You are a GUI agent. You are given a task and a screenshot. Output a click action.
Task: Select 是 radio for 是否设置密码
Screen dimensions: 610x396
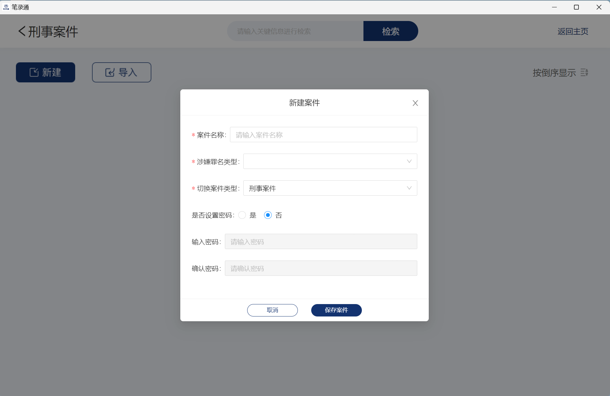coord(242,215)
